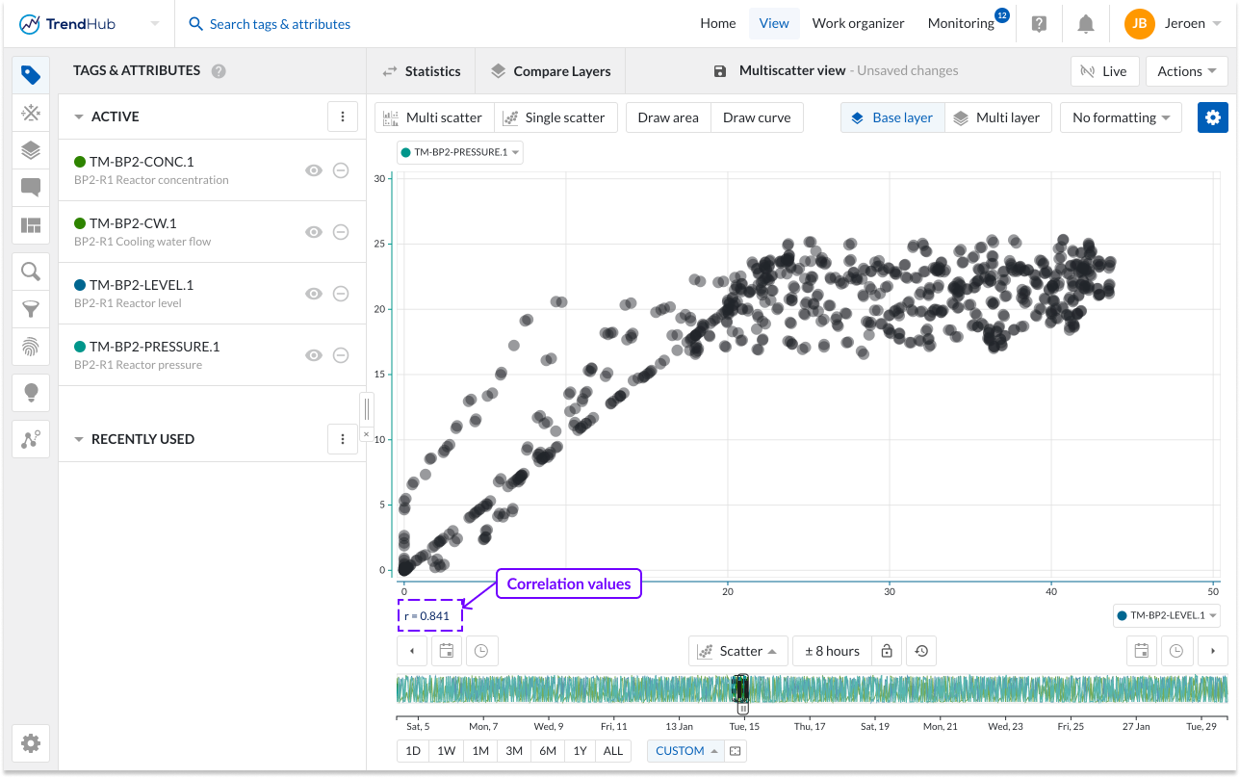This screenshot has width=1240, height=778.
Task: Click the Search tags & attributes field
Action: click(279, 24)
